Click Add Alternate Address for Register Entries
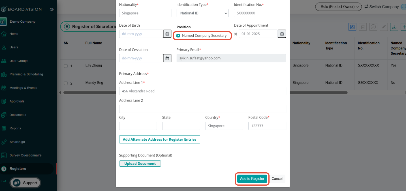406x191 pixels. [160, 139]
